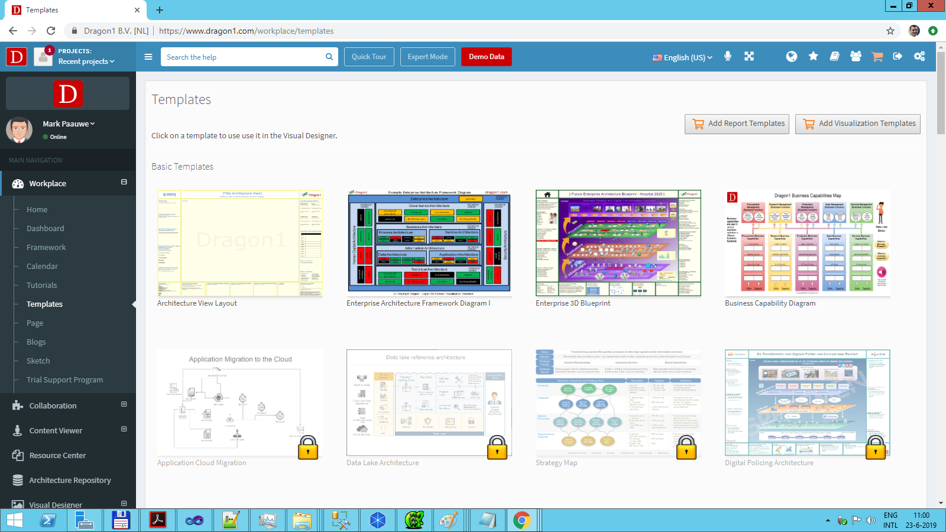
Task: Click the Demo Data button
Action: 487,57
